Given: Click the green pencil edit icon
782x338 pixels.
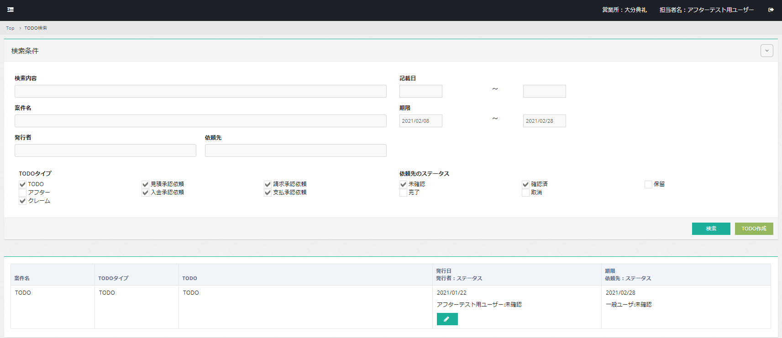Looking at the screenshot, I should [x=447, y=319].
